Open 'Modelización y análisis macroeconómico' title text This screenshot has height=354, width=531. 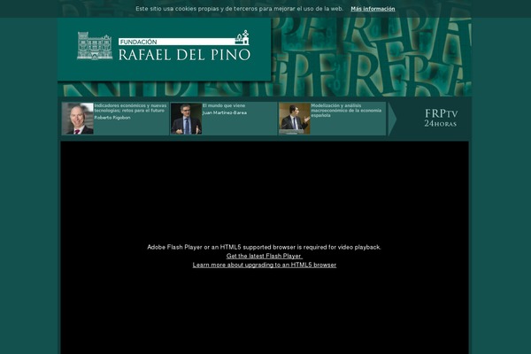coord(346,111)
